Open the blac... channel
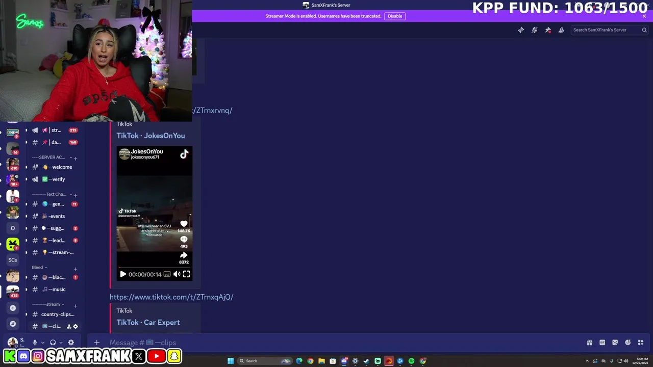 pyautogui.click(x=54, y=277)
